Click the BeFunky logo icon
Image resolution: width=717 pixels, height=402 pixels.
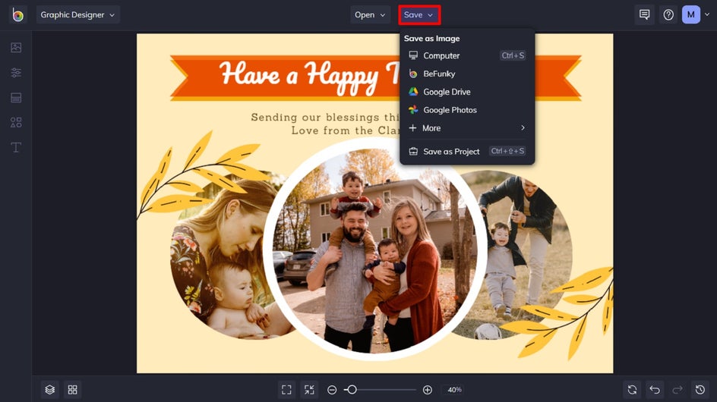pyautogui.click(x=17, y=14)
